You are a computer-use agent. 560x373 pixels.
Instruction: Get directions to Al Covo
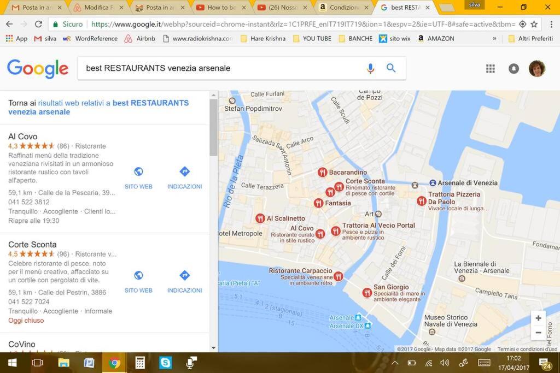[x=185, y=171]
